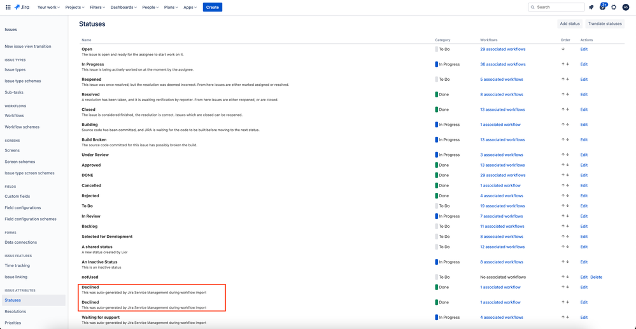Click the Add status button

point(570,24)
